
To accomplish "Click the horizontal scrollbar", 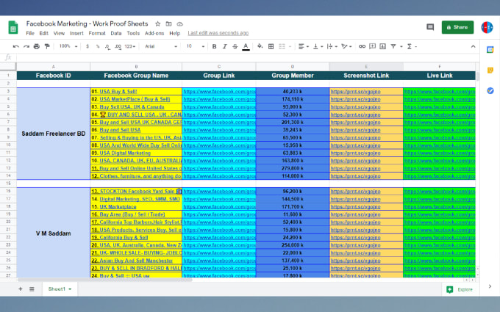I will pyautogui.click(x=105, y=280).
